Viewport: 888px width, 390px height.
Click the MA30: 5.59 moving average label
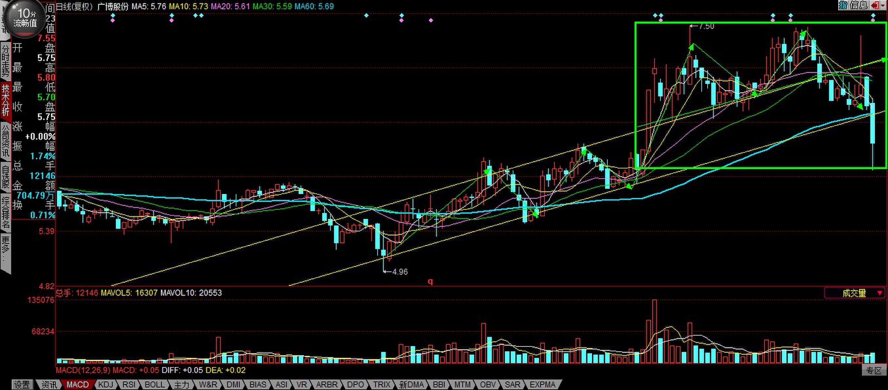coord(272,6)
